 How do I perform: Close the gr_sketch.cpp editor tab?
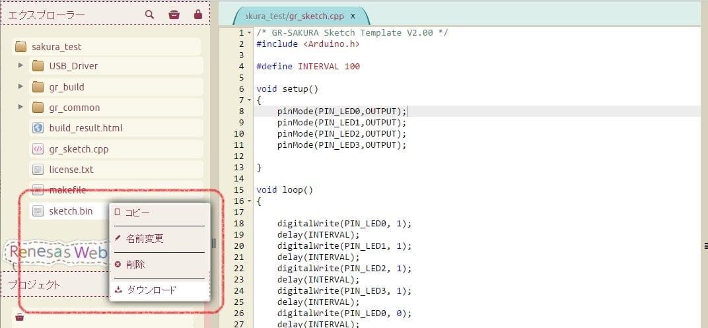point(353,16)
